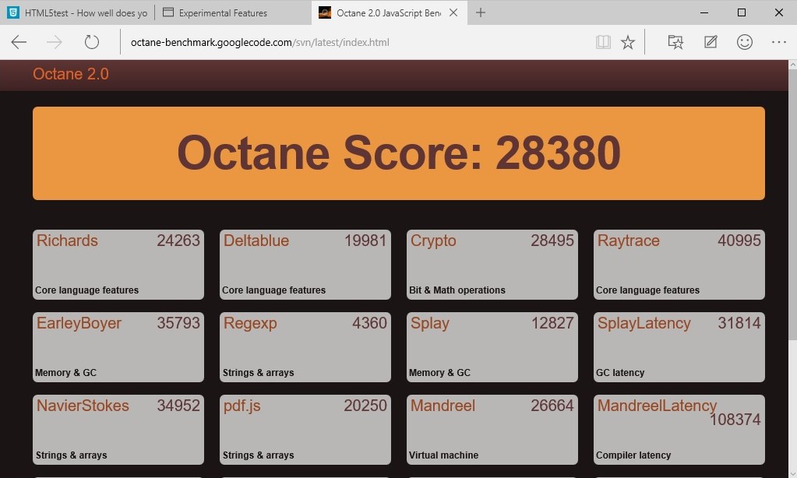Image resolution: width=797 pixels, height=478 pixels.
Task: Click 'Strings & arrays' label under Regexp
Action: tap(258, 373)
